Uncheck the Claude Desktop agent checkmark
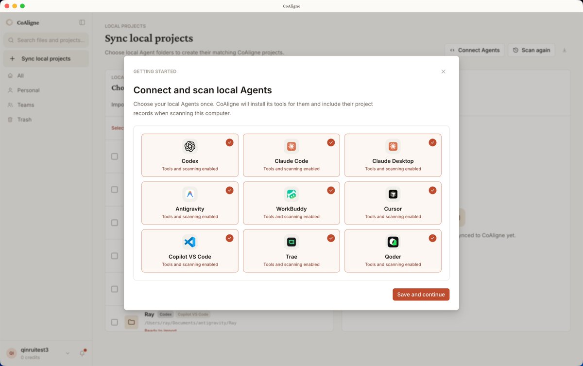The image size is (583, 366). (432, 142)
